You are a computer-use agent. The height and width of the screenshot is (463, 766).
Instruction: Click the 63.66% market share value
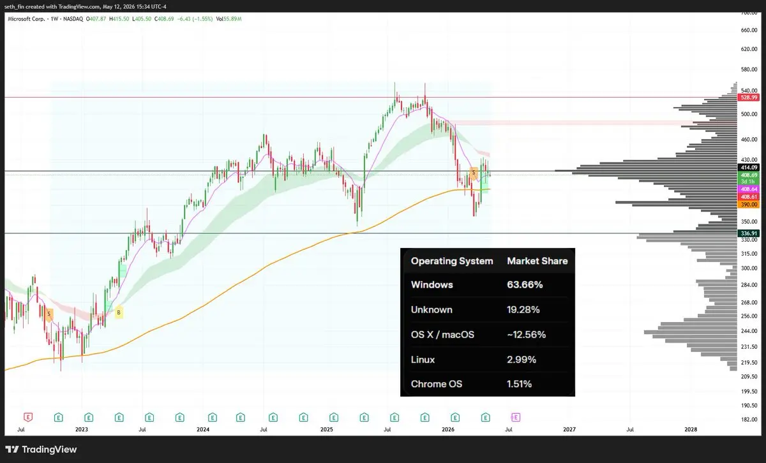(525, 284)
